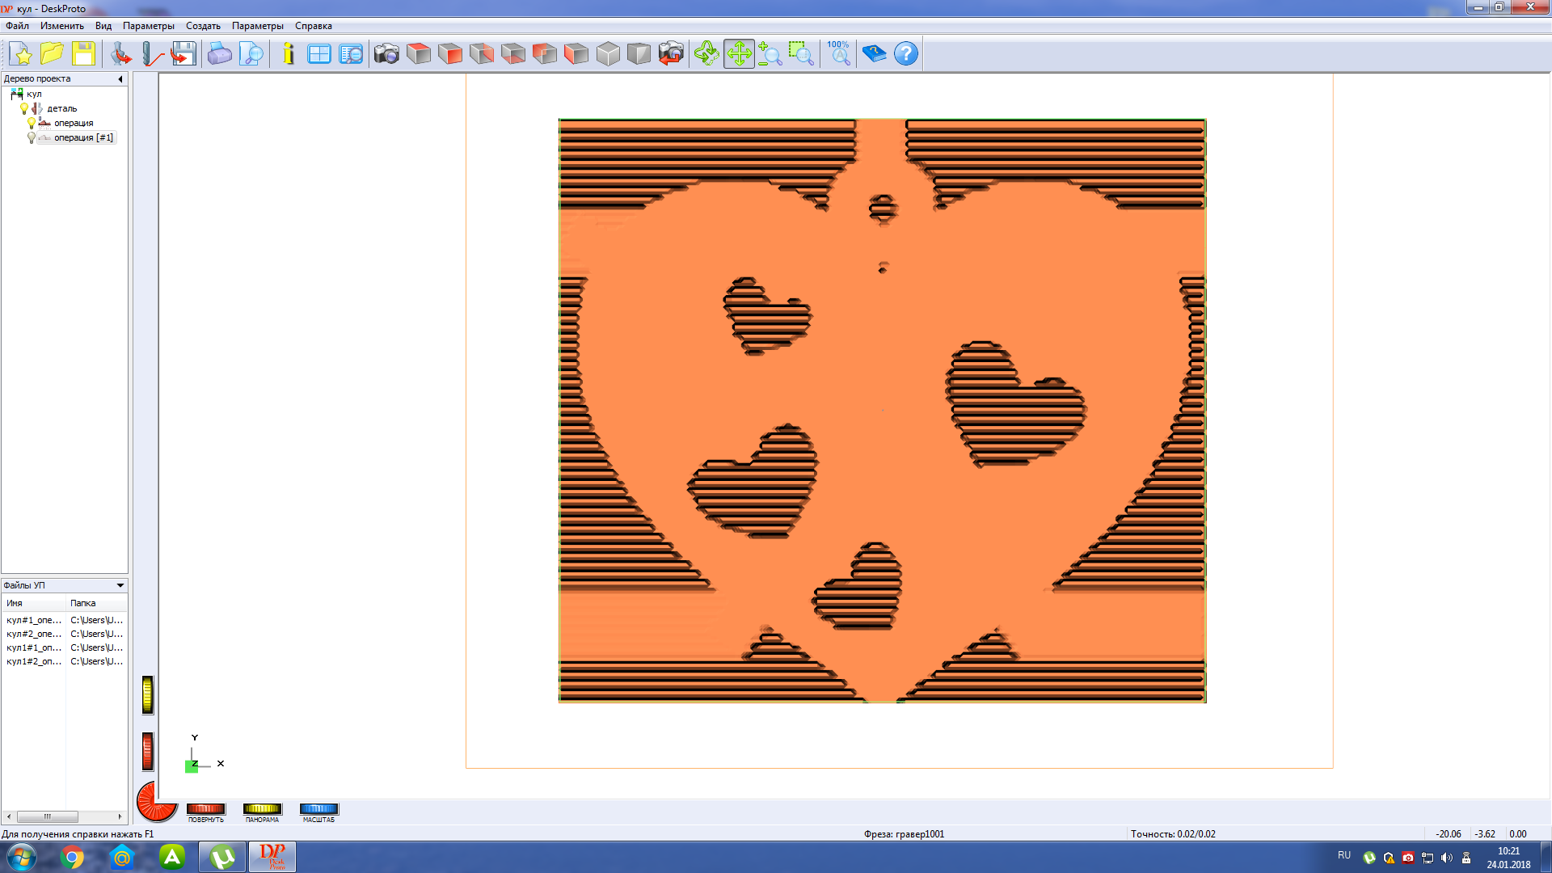Image resolution: width=1552 pixels, height=873 pixels.
Task: Click the New Project star icon
Action: click(x=22, y=54)
